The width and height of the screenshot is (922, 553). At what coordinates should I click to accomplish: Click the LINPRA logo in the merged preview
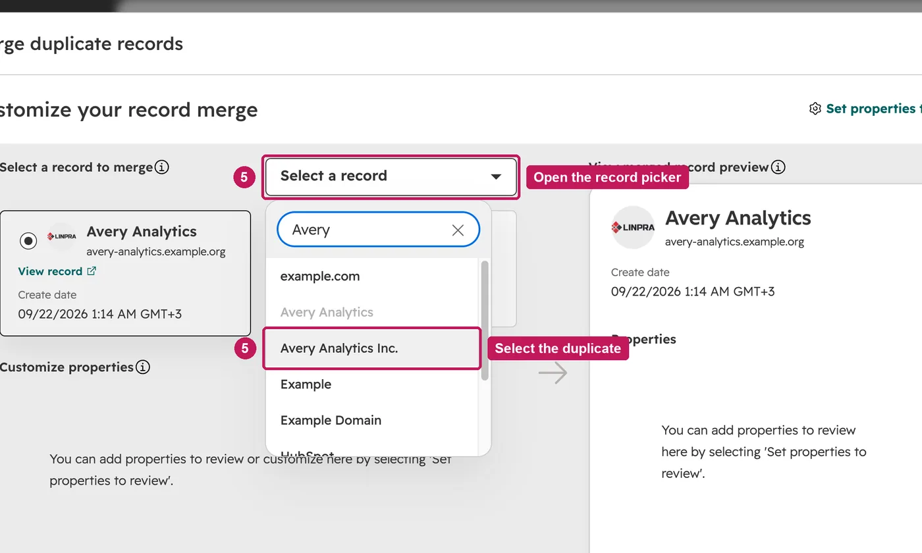click(633, 228)
